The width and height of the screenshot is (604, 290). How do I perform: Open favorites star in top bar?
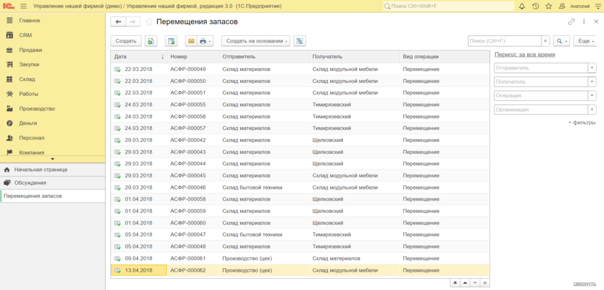pyautogui.click(x=549, y=6)
